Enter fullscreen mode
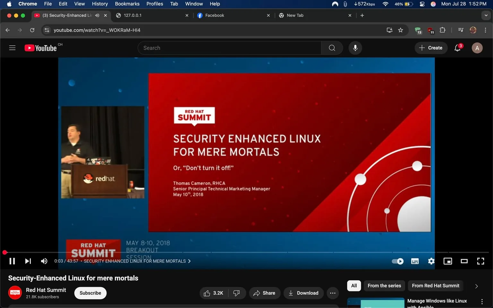Screen dimensions: 493x308 [480, 261]
